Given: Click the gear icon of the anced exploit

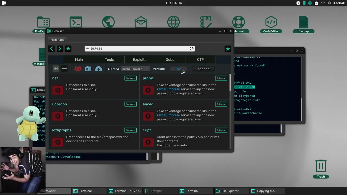Looking at the screenshot, I should click(x=148, y=116).
